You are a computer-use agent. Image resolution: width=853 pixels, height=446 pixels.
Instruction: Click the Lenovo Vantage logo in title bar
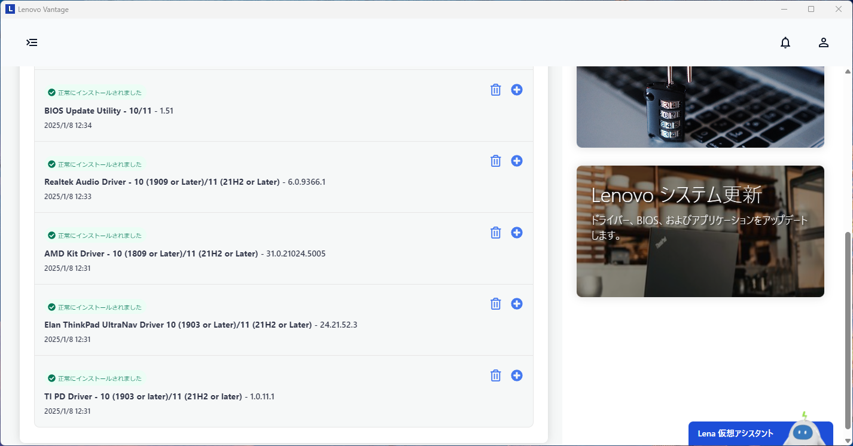pyautogui.click(x=10, y=9)
